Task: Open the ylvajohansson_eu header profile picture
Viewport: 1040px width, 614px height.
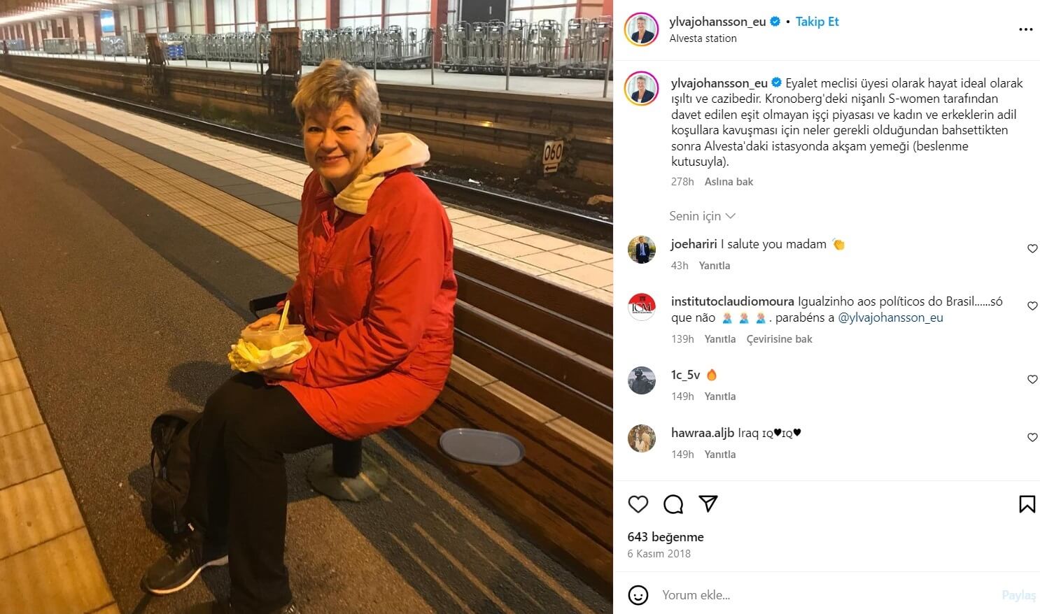Action: [x=642, y=29]
